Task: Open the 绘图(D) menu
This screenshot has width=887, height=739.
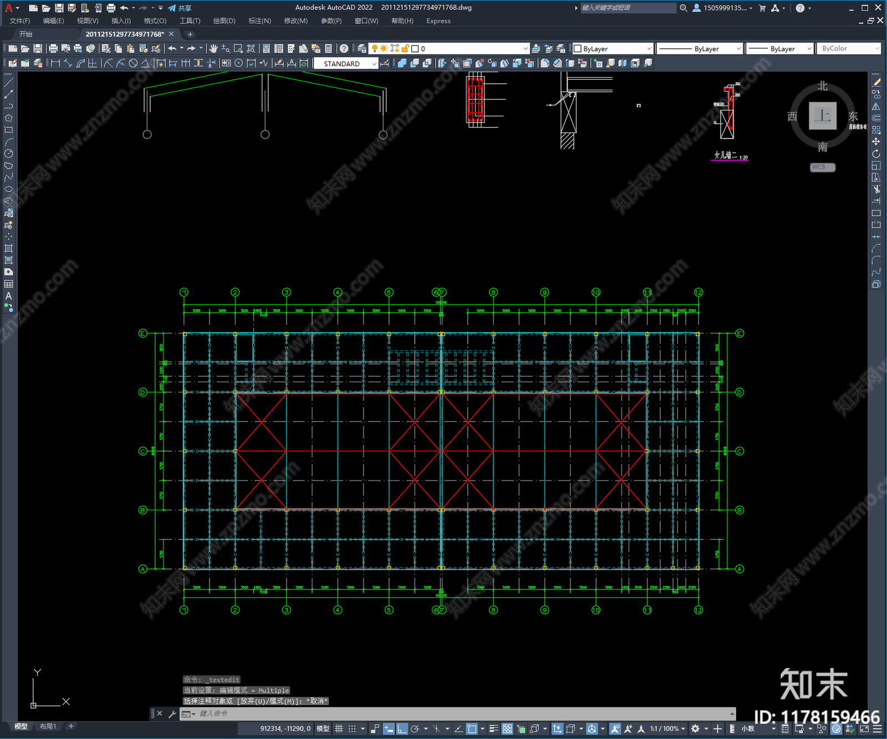Action: pyautogui.click(x=224, y=21)
